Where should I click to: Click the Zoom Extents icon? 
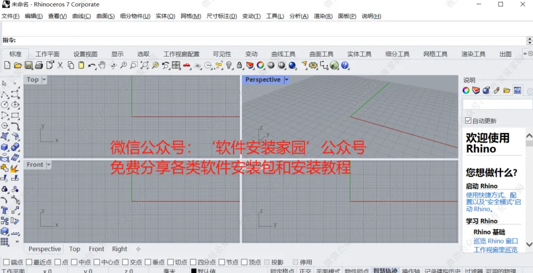[x=145, y=65]
